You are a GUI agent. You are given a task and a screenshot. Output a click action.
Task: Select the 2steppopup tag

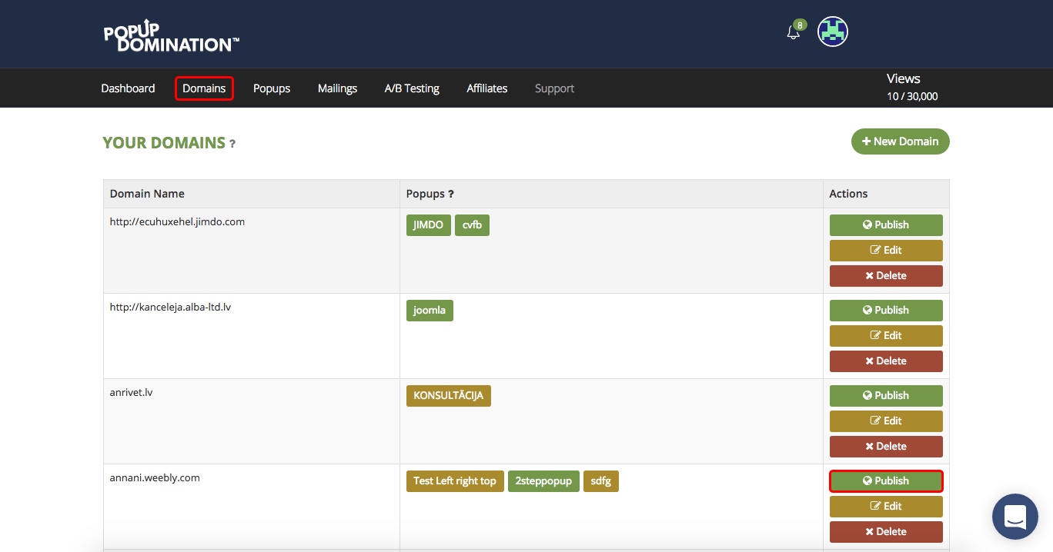pyautogui.click(x=543, y=481)
